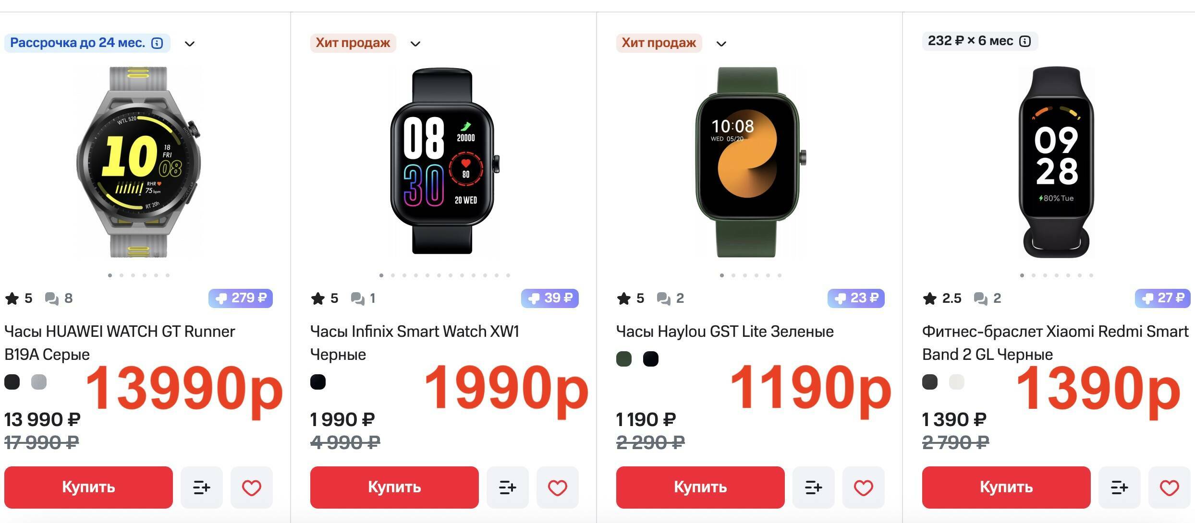Open info icon beside 232 ₽ × 6 мес
Viewport: 1195px width, 523px height.
click(x=1025, y=41)
